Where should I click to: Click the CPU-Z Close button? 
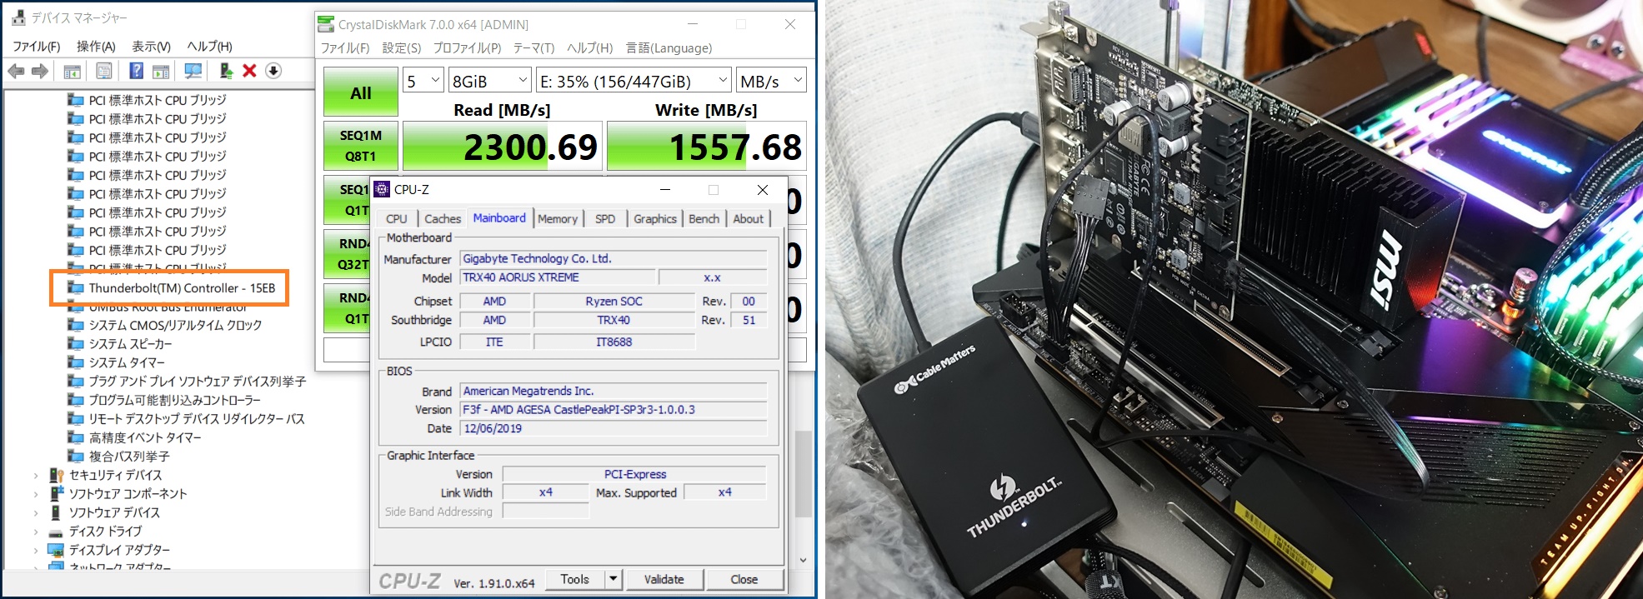pyautogui.click(x=744, y=579)
